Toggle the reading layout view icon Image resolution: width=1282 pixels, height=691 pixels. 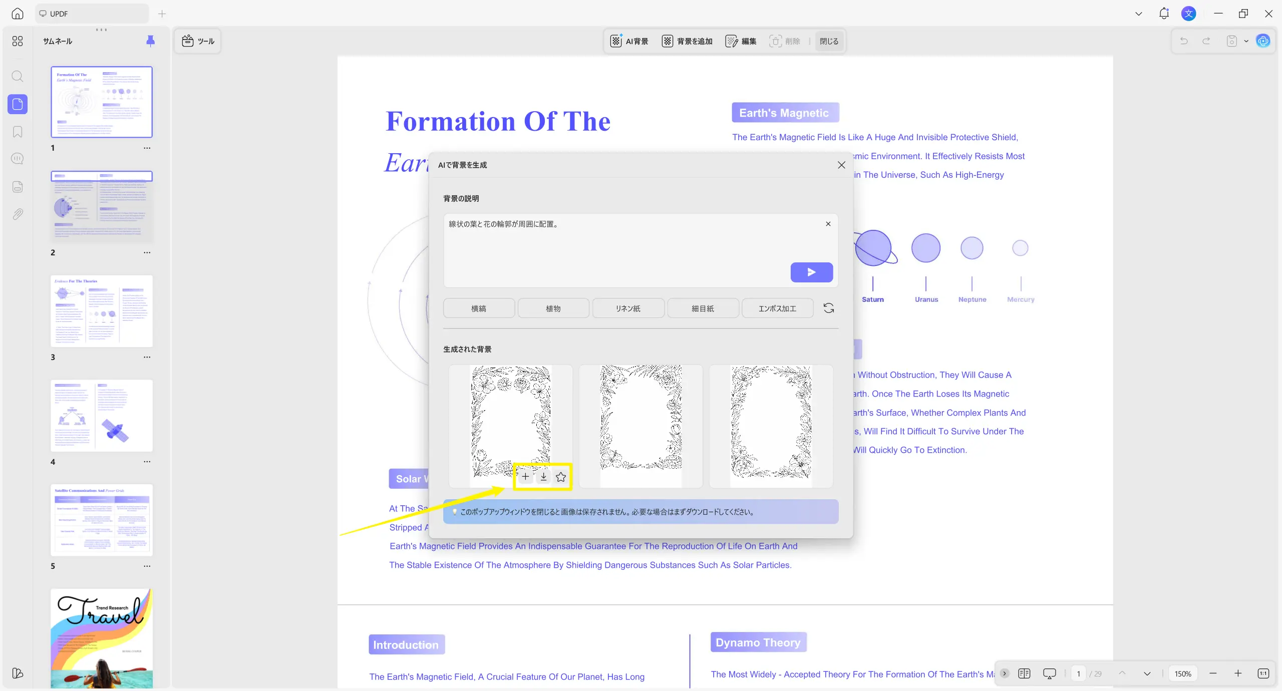[1024, 673]
